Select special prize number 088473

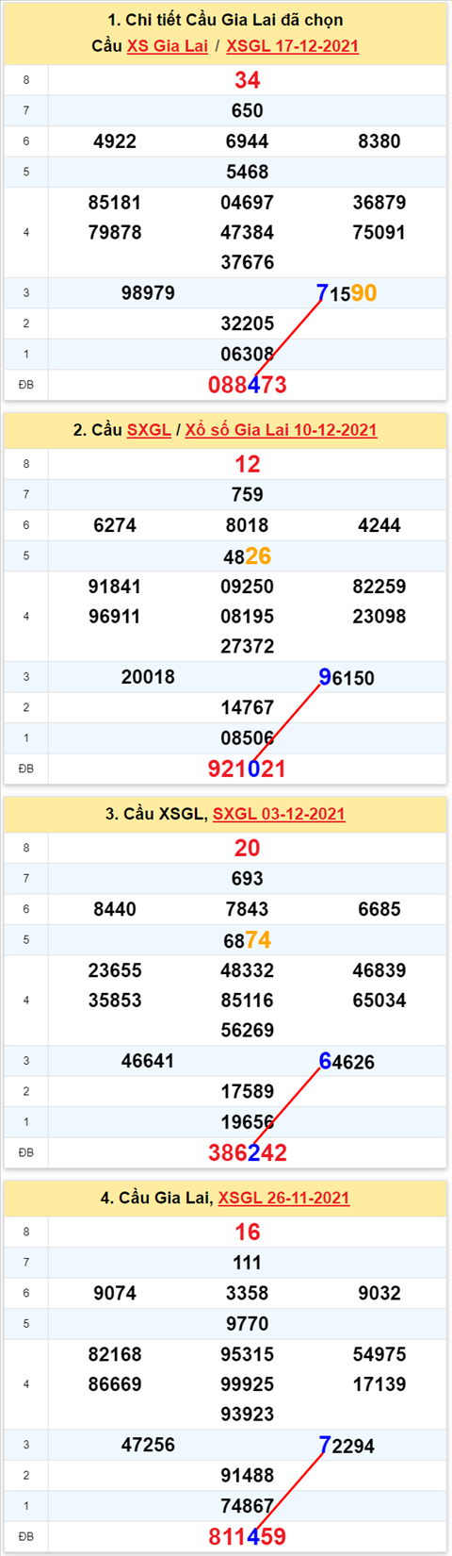tap(247, 385)
